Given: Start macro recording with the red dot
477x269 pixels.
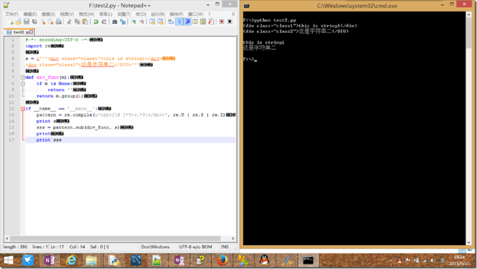Looking at the screenshot, I should point(221,22).
